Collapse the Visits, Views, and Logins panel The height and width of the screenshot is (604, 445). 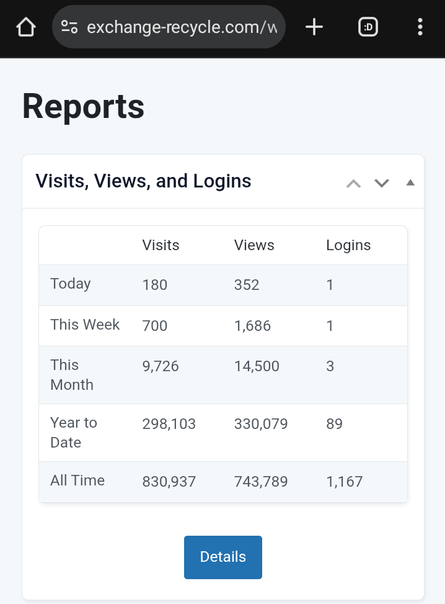tap(410, 183)
